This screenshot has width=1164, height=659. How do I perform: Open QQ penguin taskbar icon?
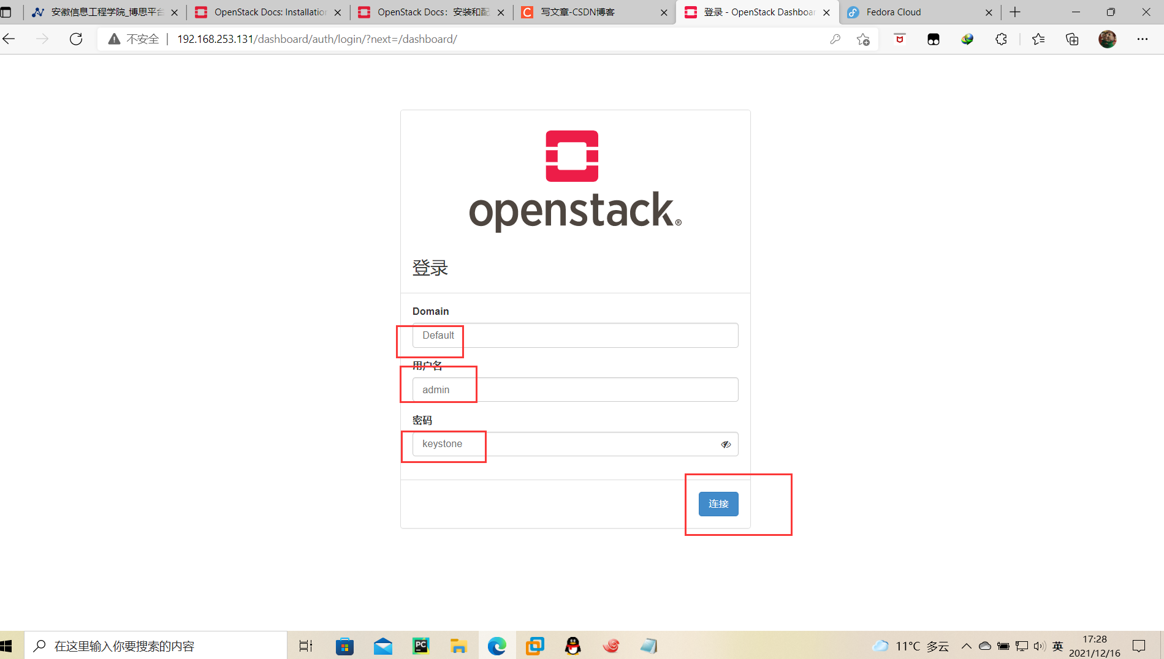(573, 646)
